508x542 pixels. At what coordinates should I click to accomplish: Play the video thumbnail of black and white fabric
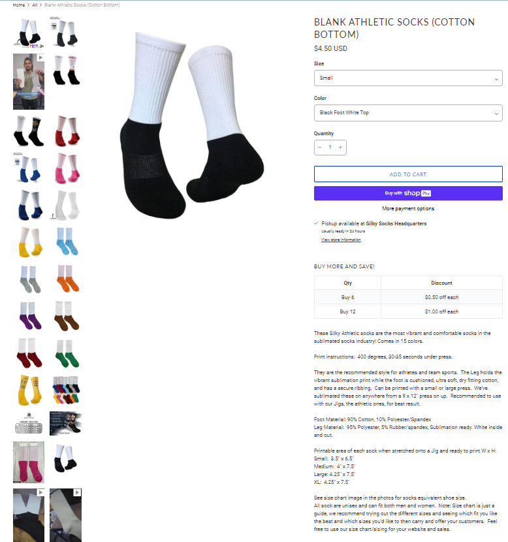[29, 515]
